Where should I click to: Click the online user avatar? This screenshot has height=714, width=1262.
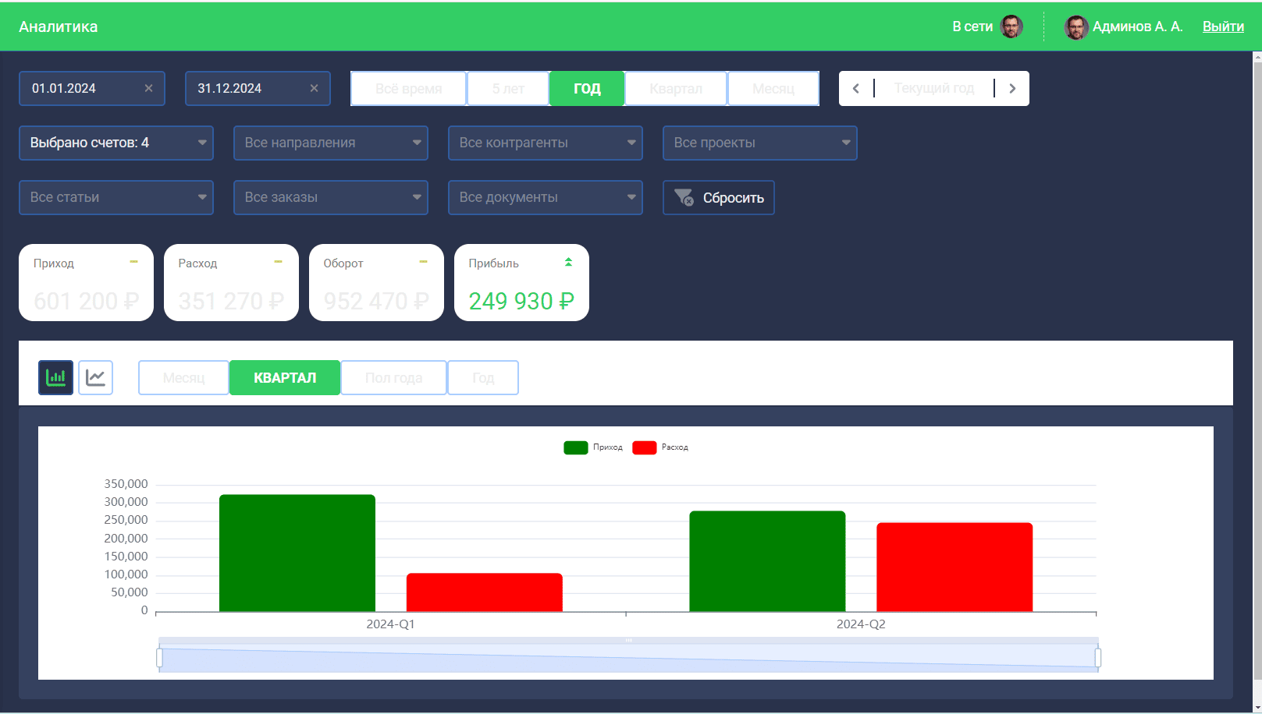(1011, 27)
